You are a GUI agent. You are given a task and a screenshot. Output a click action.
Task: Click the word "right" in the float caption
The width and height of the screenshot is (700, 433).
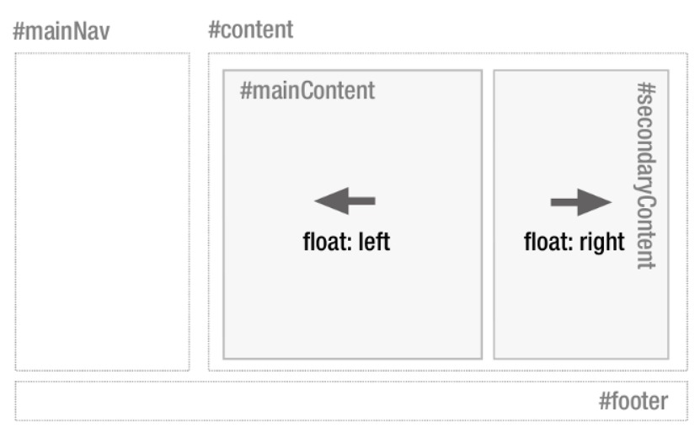point(604,243)
